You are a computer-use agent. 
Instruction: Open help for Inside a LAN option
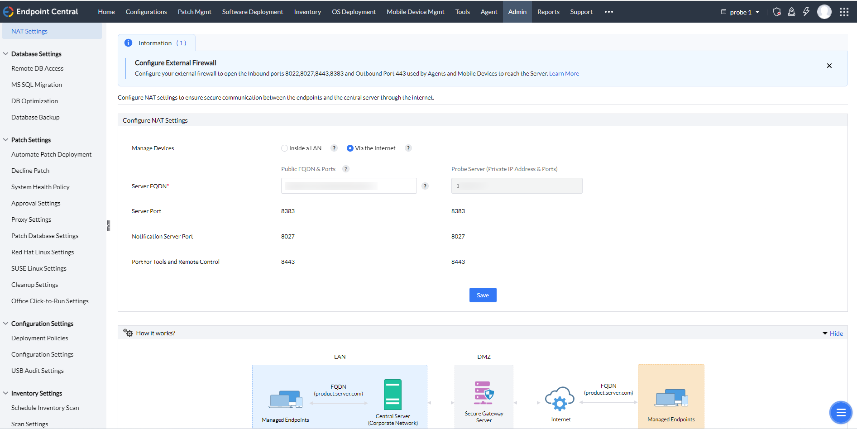(x=334, y=148)
